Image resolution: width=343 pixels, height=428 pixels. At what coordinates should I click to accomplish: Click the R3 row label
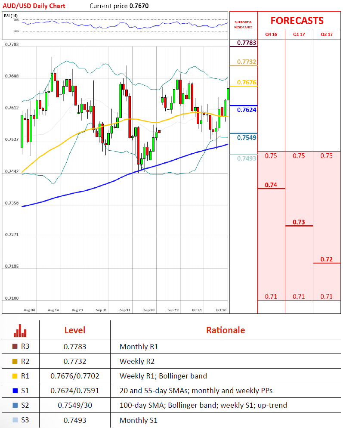pos(25,346)
